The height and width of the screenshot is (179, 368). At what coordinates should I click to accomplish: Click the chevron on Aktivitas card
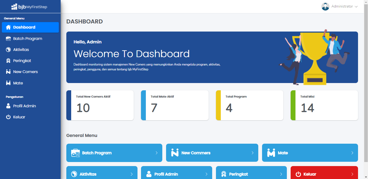(132, 174)
